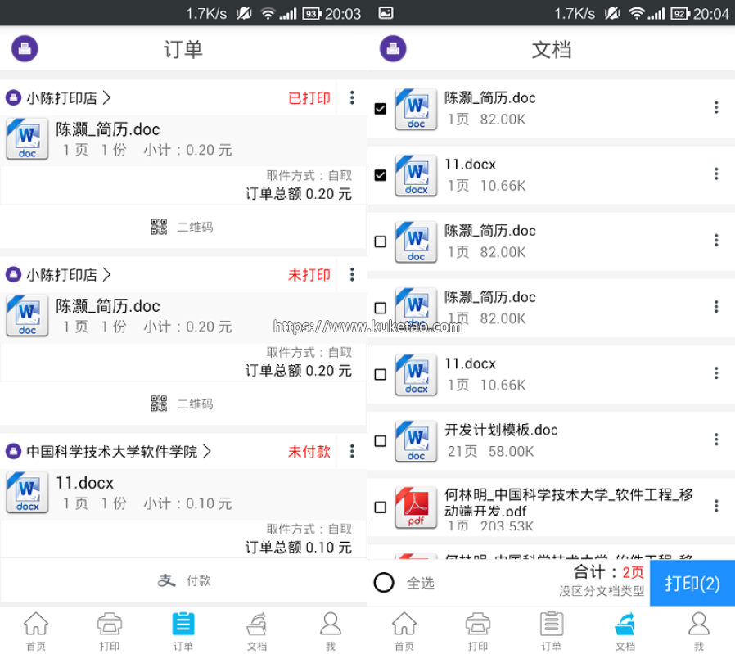The image size is (735, 654).
Task: Open the more menu for the 未打印 order
Action: [x=352, y=274]
